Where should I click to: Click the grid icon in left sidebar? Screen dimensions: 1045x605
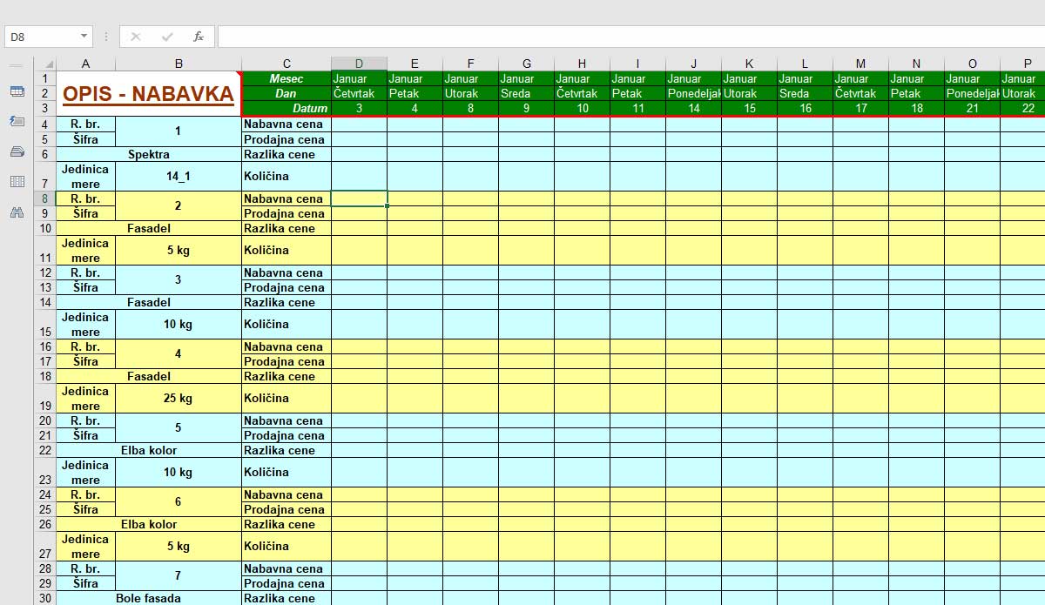click(17, 181)
